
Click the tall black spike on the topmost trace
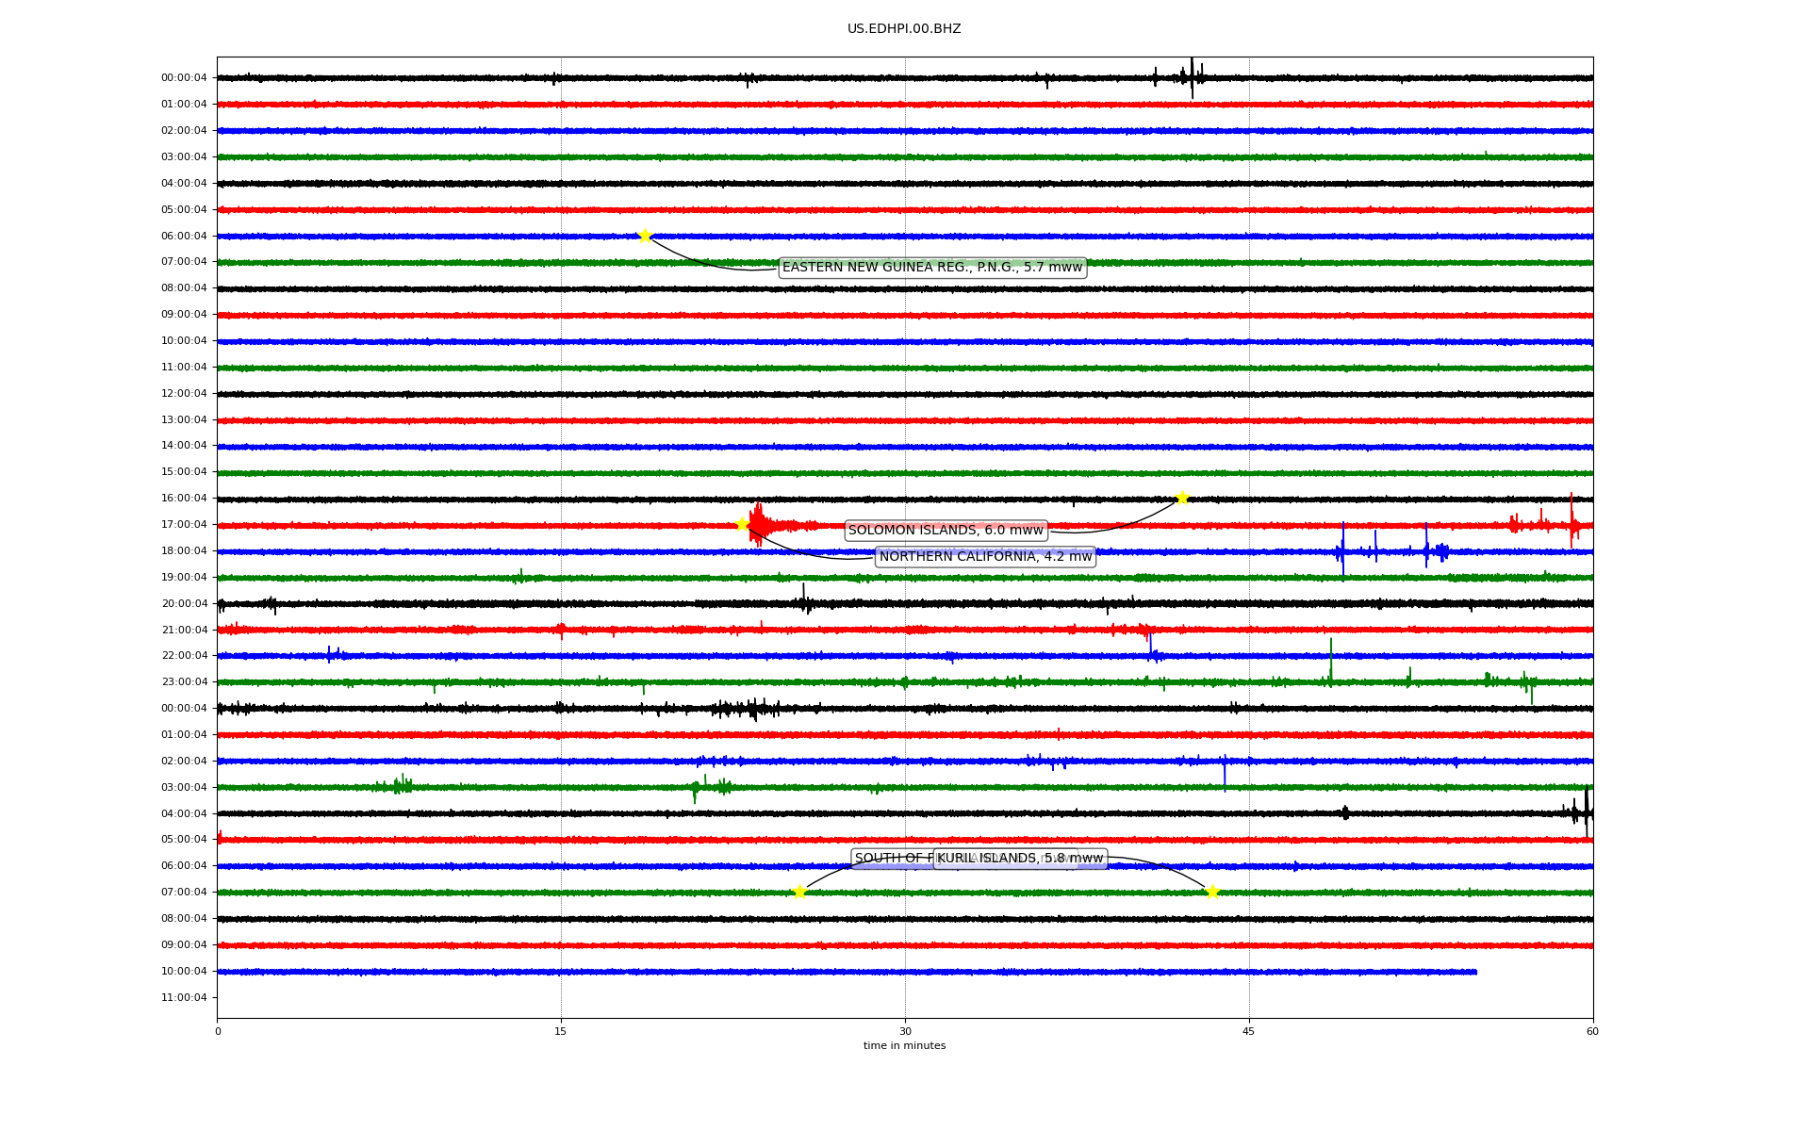click(1192, 77)
